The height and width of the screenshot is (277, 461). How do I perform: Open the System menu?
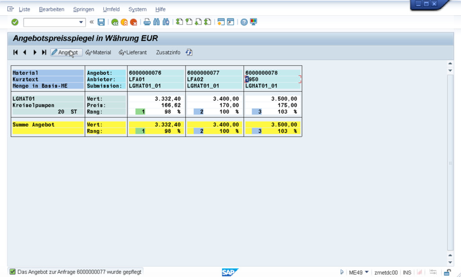137,9
